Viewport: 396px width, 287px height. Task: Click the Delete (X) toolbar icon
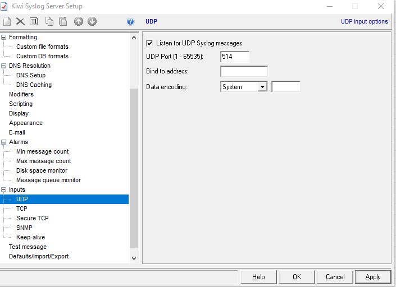[x=20, y=21]
